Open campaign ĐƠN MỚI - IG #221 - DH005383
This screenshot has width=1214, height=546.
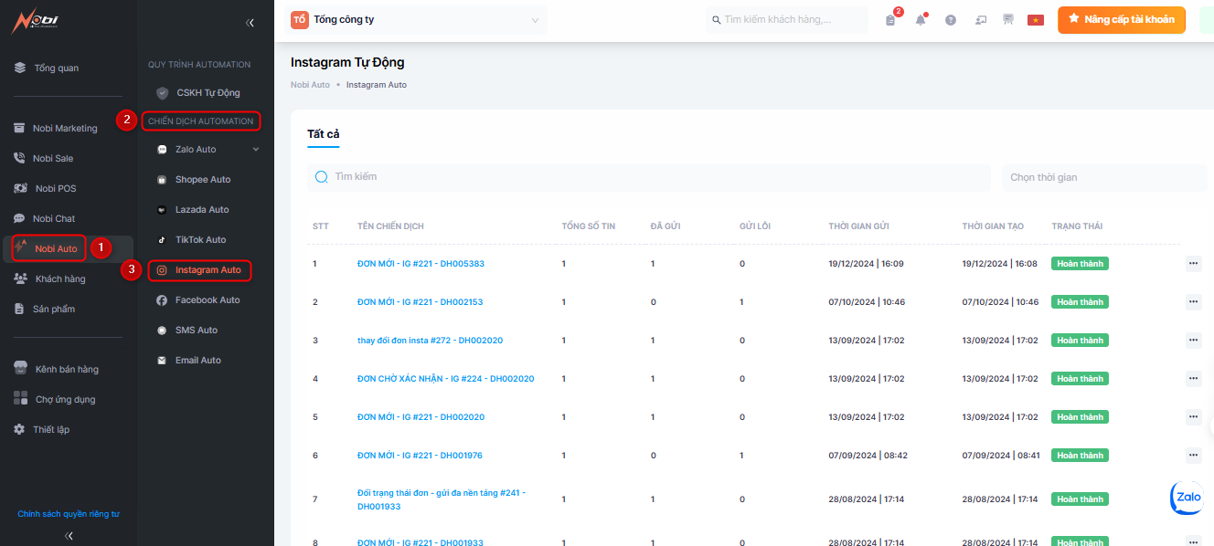[421, 264]
